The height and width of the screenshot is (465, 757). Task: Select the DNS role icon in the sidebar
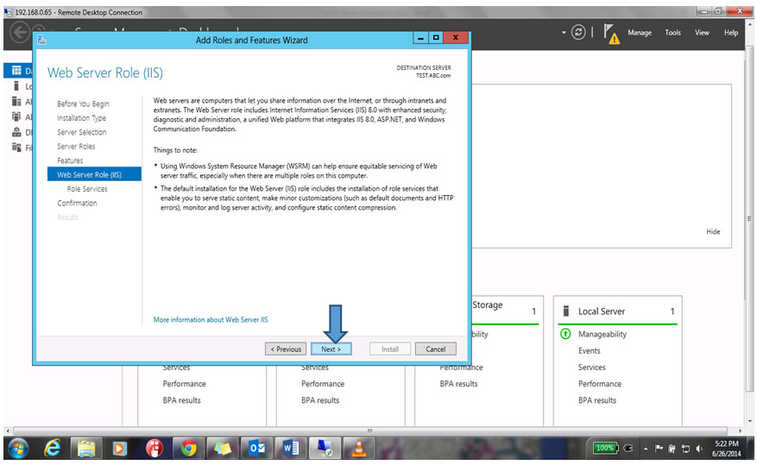[16, 132]
